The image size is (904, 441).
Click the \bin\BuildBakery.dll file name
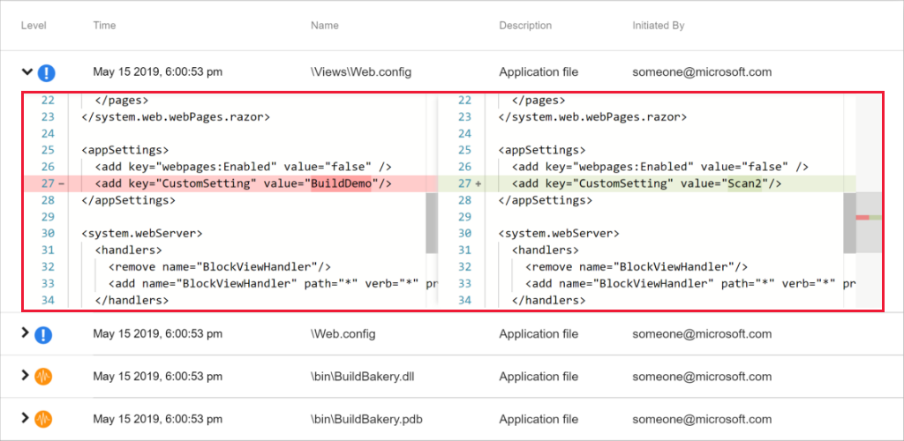[x=363, y=377]
